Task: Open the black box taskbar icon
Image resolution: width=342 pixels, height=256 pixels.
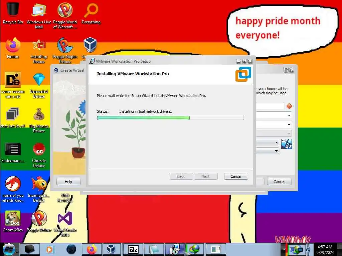Action: (29, 249)
